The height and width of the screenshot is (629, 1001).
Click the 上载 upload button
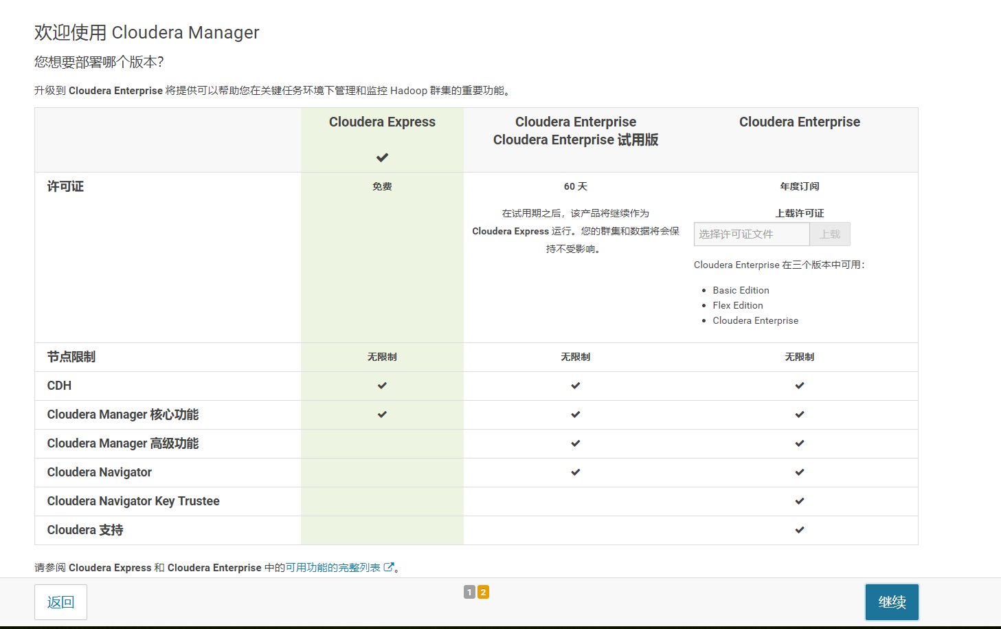point(830,234)
